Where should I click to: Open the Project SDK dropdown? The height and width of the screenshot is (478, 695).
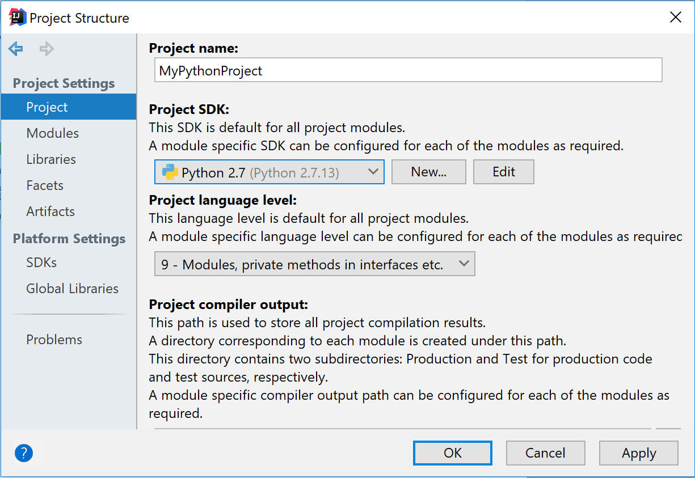(x=373, y=172)
